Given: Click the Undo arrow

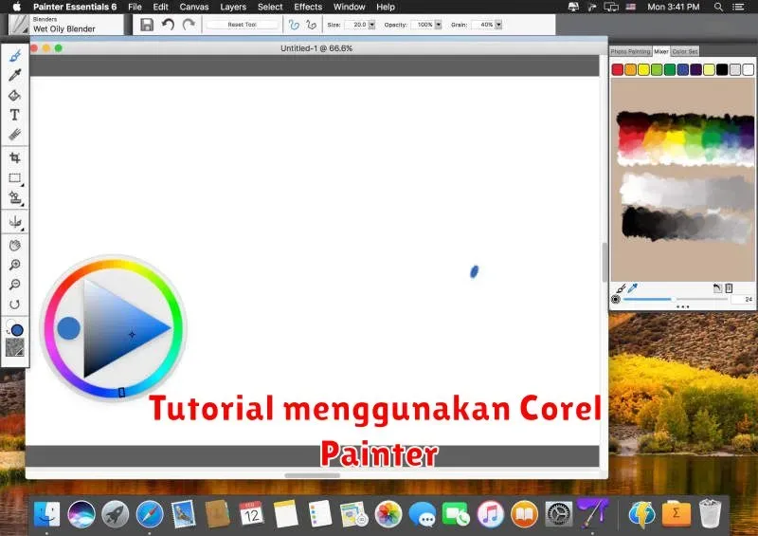Looking at the screenshot, I should pos(168,25).
